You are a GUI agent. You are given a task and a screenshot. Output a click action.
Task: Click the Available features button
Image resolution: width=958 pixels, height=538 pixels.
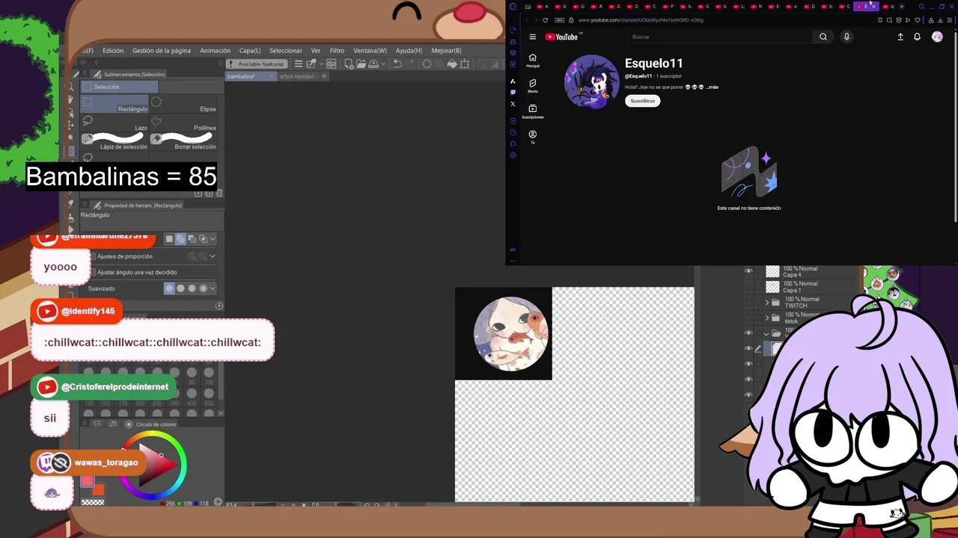coord(257,64)
